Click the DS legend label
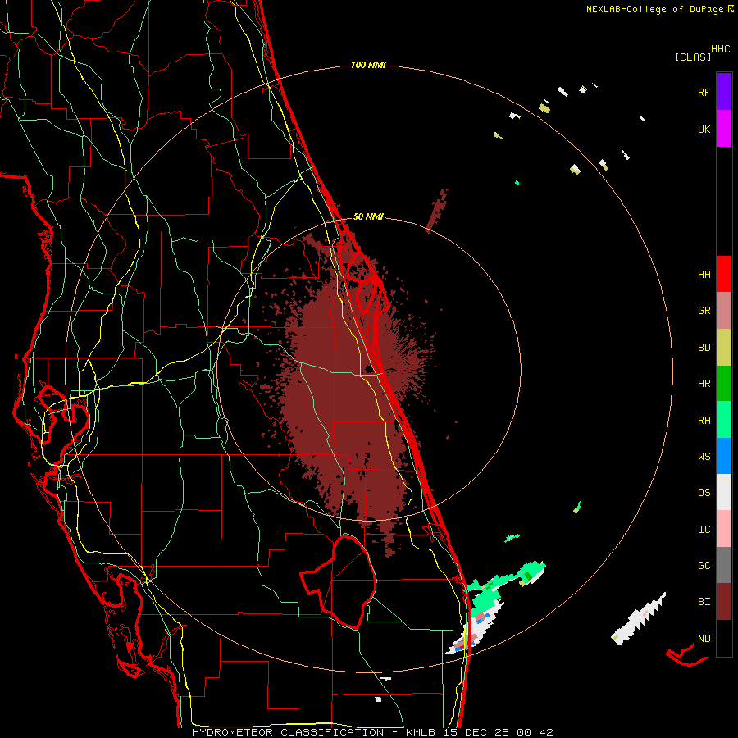This screenshot has width=738, height=738. pyautogui.click(x=704, y=493)
